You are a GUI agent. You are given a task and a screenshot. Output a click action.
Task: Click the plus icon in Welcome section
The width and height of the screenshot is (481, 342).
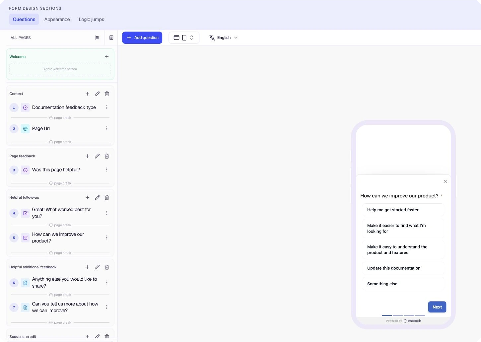[x=107, y=57]
